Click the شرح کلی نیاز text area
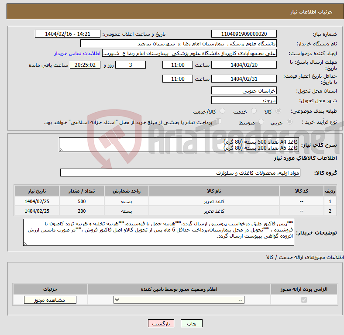Image resolution: width=344 pixels, height=335 pixels. tap(179, 145)
